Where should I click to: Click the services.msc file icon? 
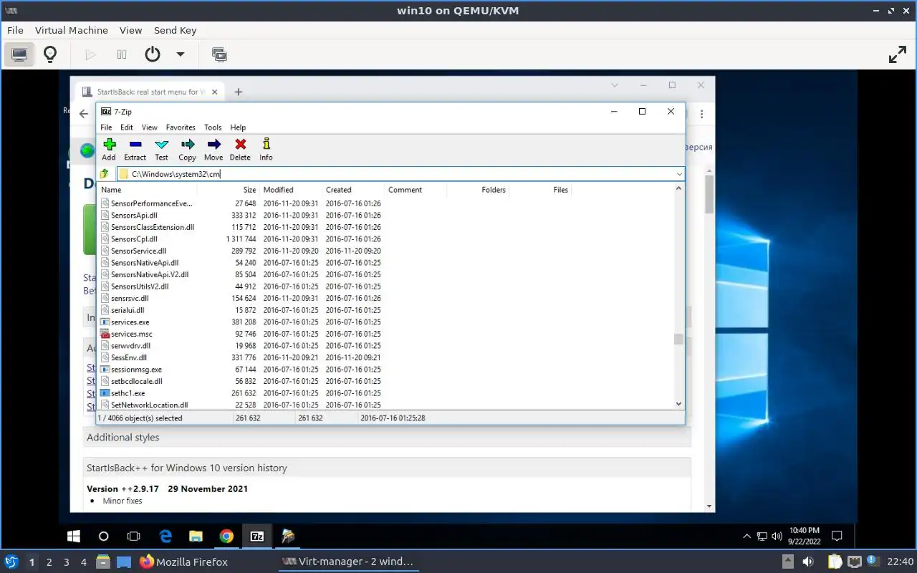105,334
